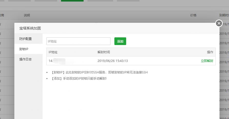This screenshot has height=119, width=229.
Task: Click the blurred IP address cell
Action: (57, 61)
